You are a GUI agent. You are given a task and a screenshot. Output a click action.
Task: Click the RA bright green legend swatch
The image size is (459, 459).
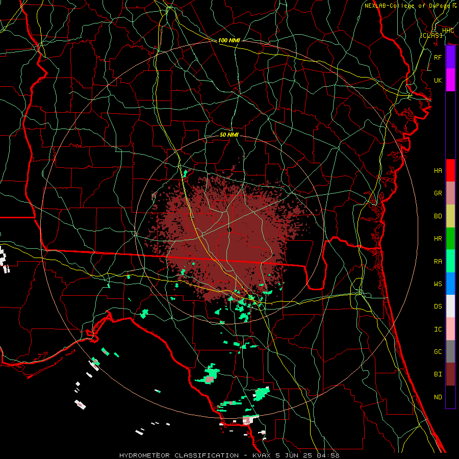450,261
